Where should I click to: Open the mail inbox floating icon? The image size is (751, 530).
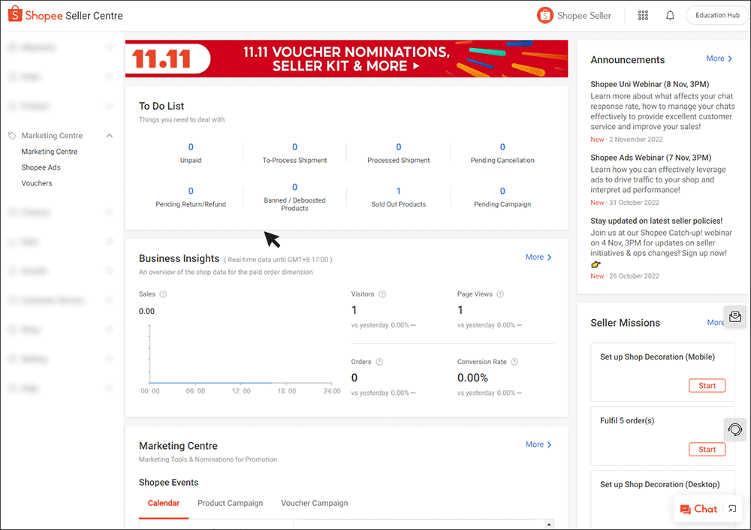[734, 317]
